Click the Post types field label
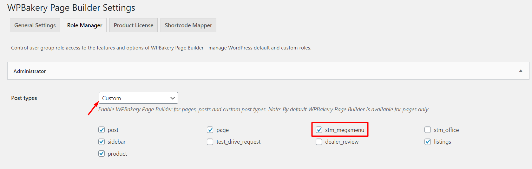Image resolution: width=532 pixels, height=169 pixels. coord(24,98)
